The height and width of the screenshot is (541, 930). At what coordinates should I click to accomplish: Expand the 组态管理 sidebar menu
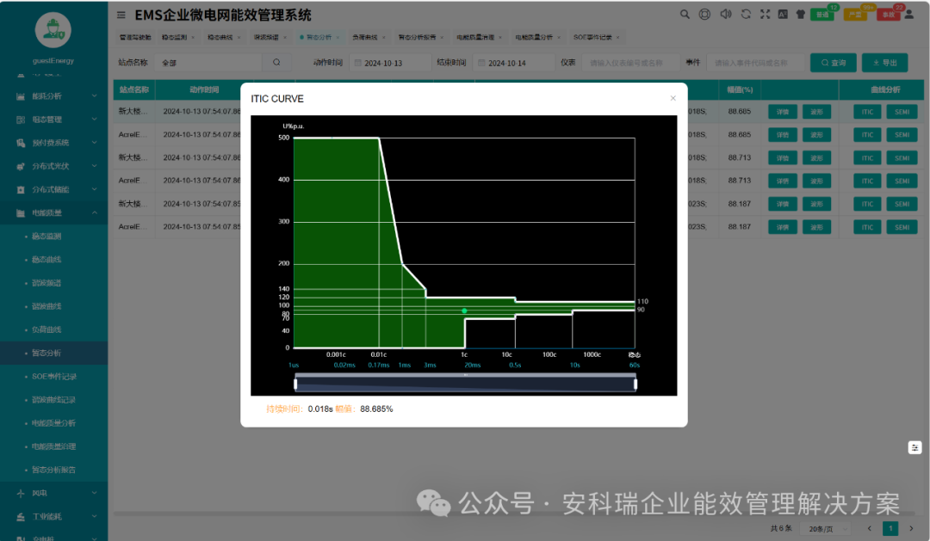54,119
